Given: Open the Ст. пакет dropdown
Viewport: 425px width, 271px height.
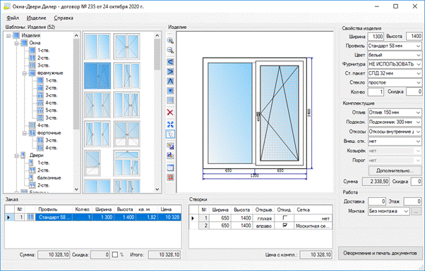Looking at the screenshot, I should click(x=418, y=73).
